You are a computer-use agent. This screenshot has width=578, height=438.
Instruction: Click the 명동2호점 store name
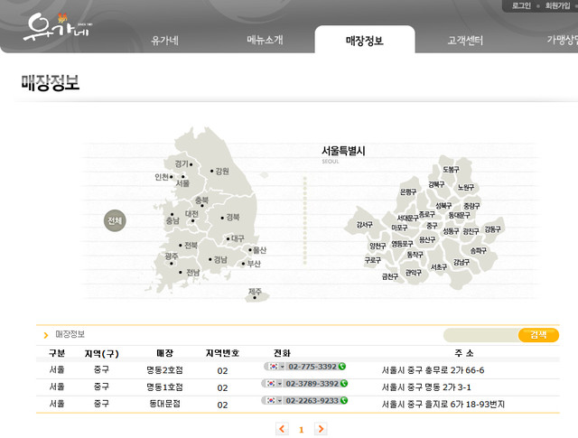164,370
